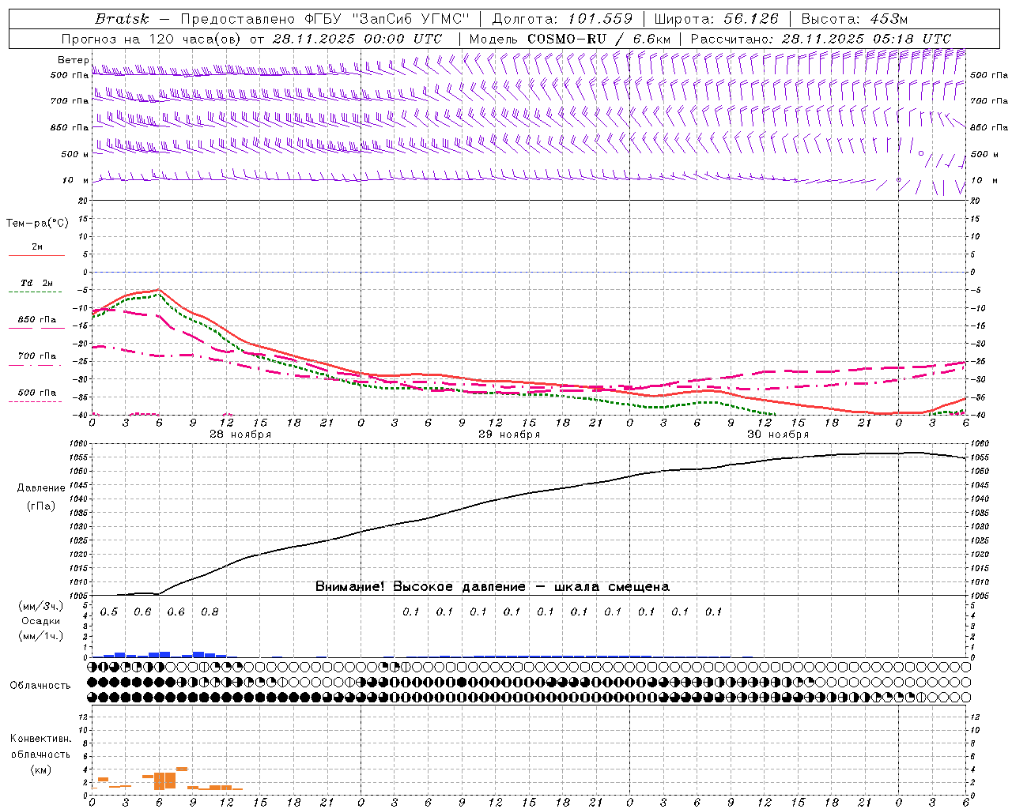Screen dimensions: 1012x809
Task: Click the 29 ноября date marker
Action: click(x=509, y=435)
